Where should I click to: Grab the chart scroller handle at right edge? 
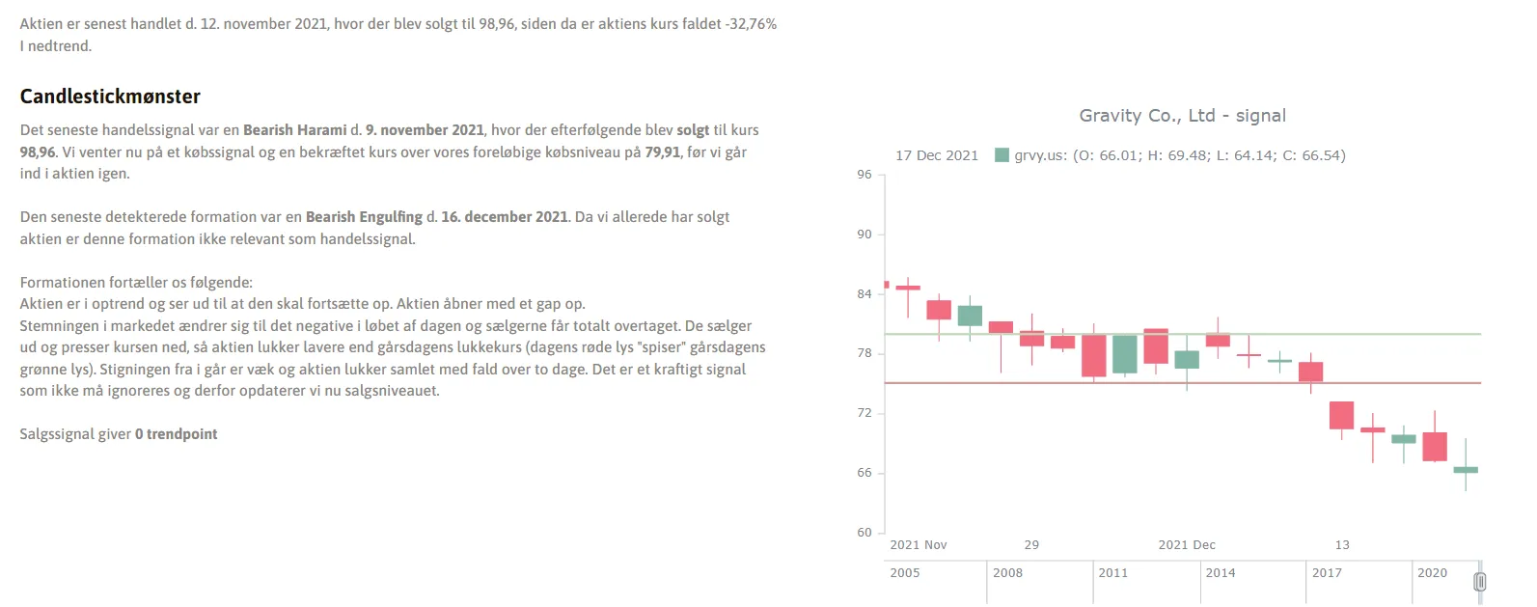tap(1480, 582)
